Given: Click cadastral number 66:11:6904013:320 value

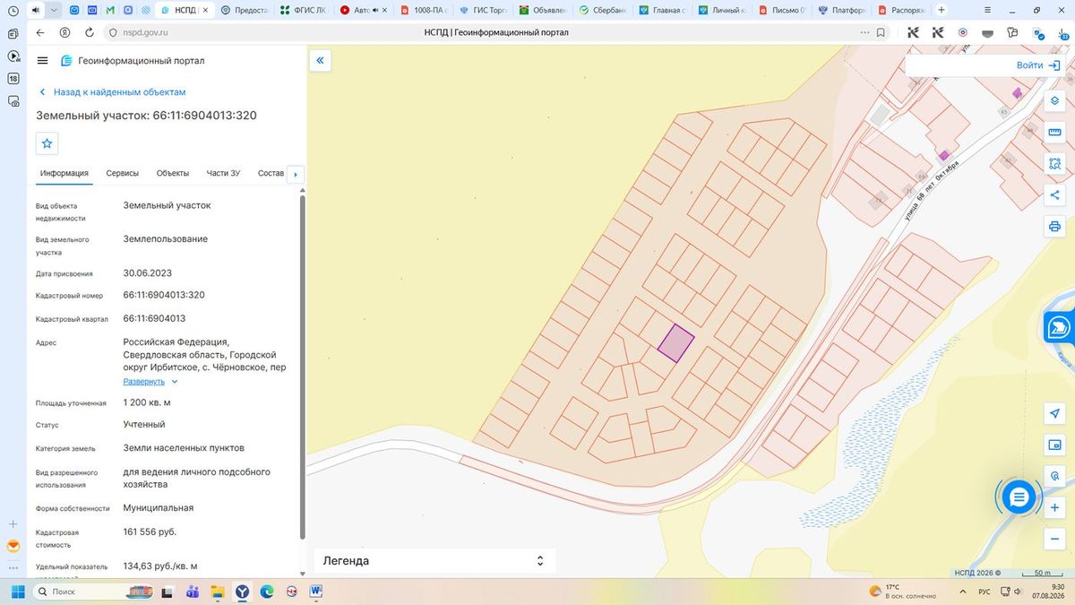Looking at the screenshot, I should tap(164, 295).
